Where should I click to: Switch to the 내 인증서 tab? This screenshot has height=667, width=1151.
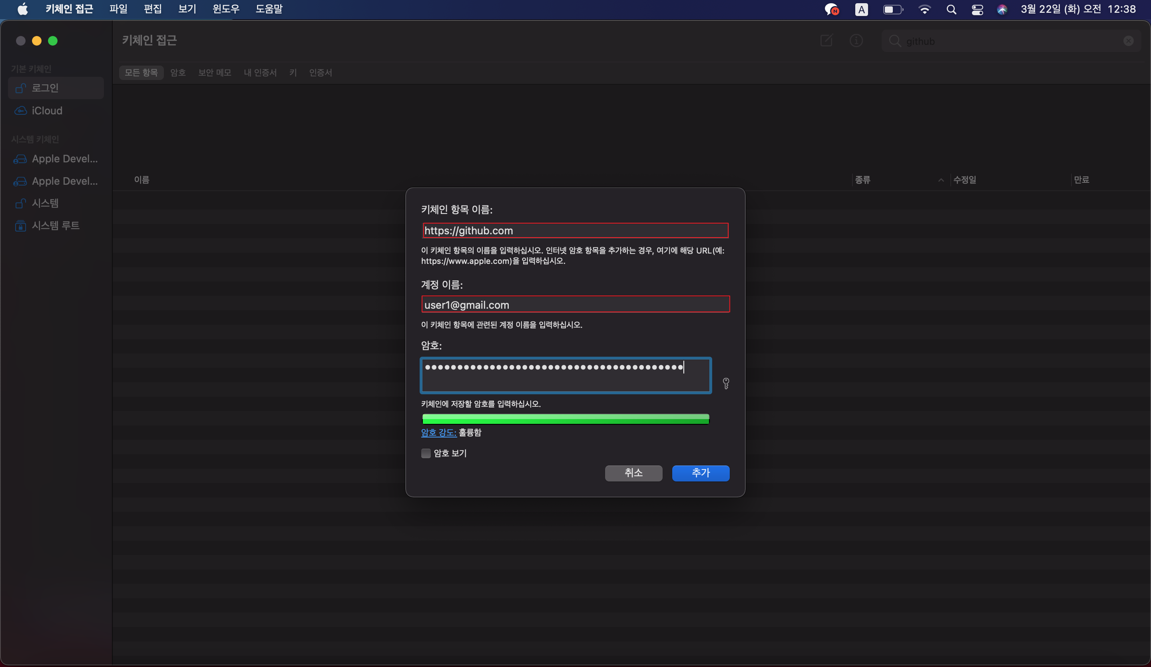click(x=260, y=73)
